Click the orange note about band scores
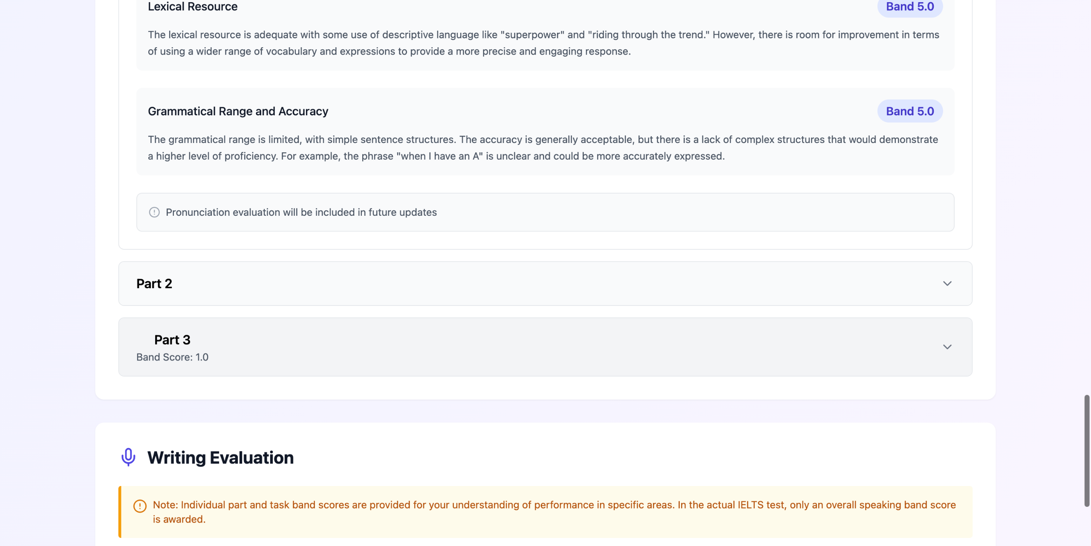Screen dimensions: 1091x546 [x=545, y=512]
